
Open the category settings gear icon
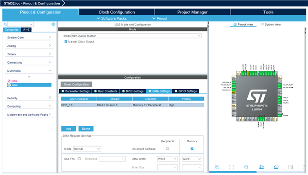53,24
